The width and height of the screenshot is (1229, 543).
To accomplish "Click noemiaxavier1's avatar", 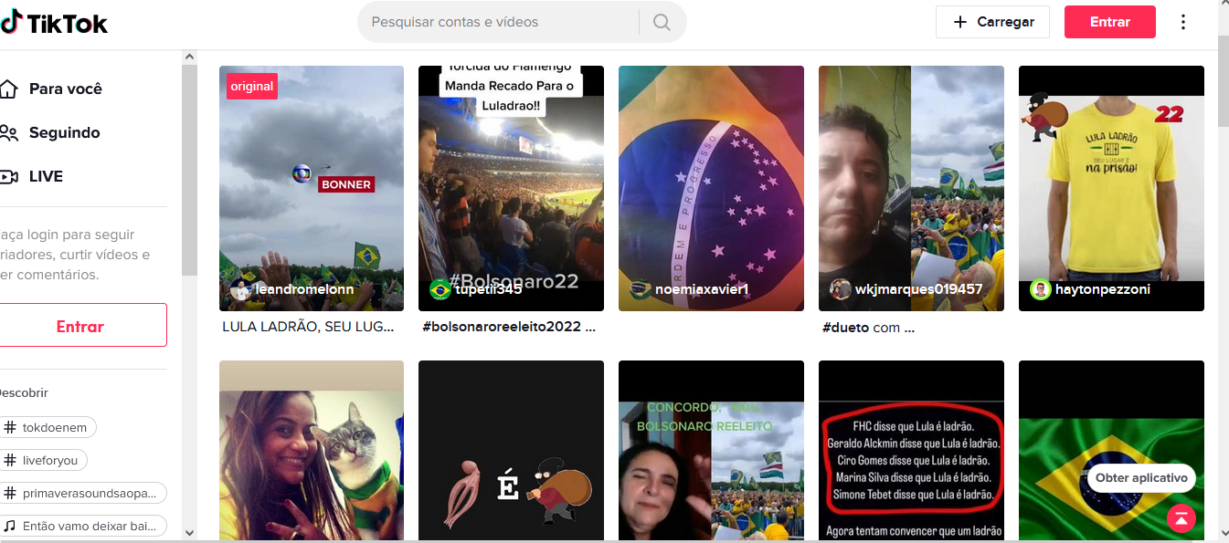I will [641, 289].
